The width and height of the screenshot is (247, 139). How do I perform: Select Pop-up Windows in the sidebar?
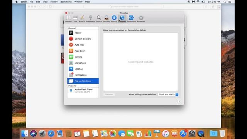[x=83, y=81]
